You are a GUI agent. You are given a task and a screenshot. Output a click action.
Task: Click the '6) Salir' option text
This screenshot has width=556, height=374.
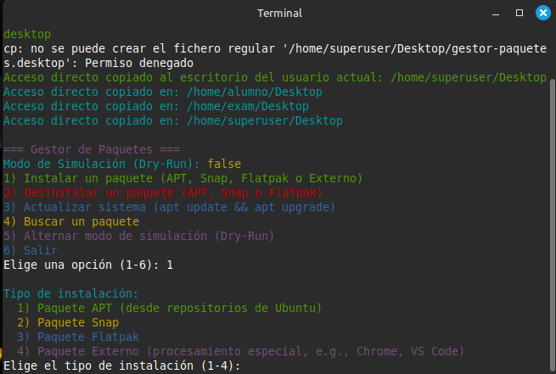click(x=31, y=250)
